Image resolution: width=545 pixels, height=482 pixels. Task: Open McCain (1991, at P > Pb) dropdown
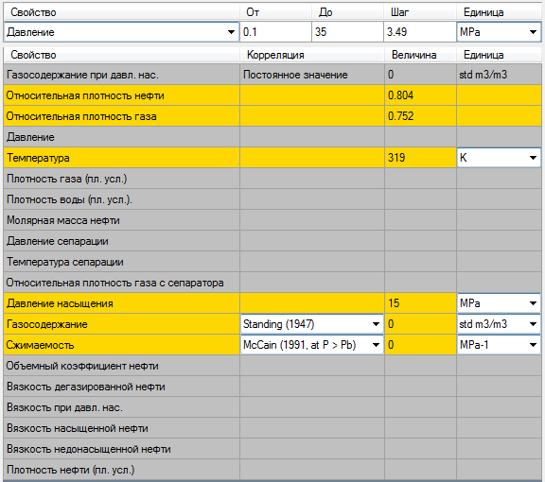[312, 345]
